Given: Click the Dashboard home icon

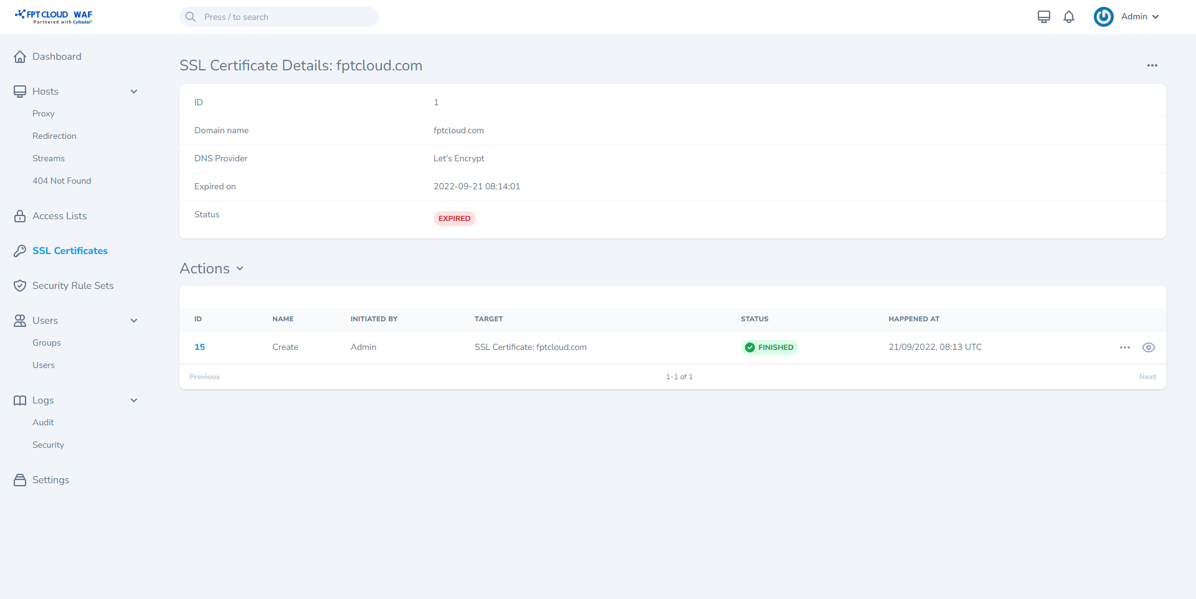Looking at the screenshot, I should pyautogui.click(x=20, y=57).
